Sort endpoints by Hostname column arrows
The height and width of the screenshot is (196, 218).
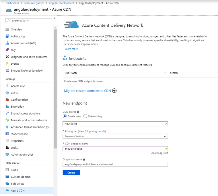coord(165,73)
